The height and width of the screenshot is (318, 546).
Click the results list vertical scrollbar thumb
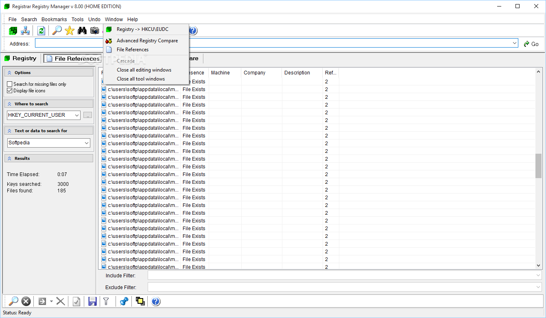(x=539, y=166)
